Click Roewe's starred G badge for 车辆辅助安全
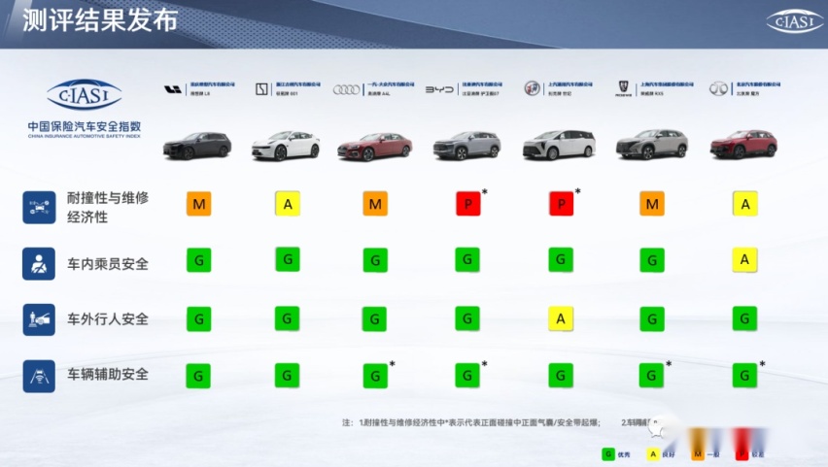The width and height of the screenshot is (828, 467). 652,375
